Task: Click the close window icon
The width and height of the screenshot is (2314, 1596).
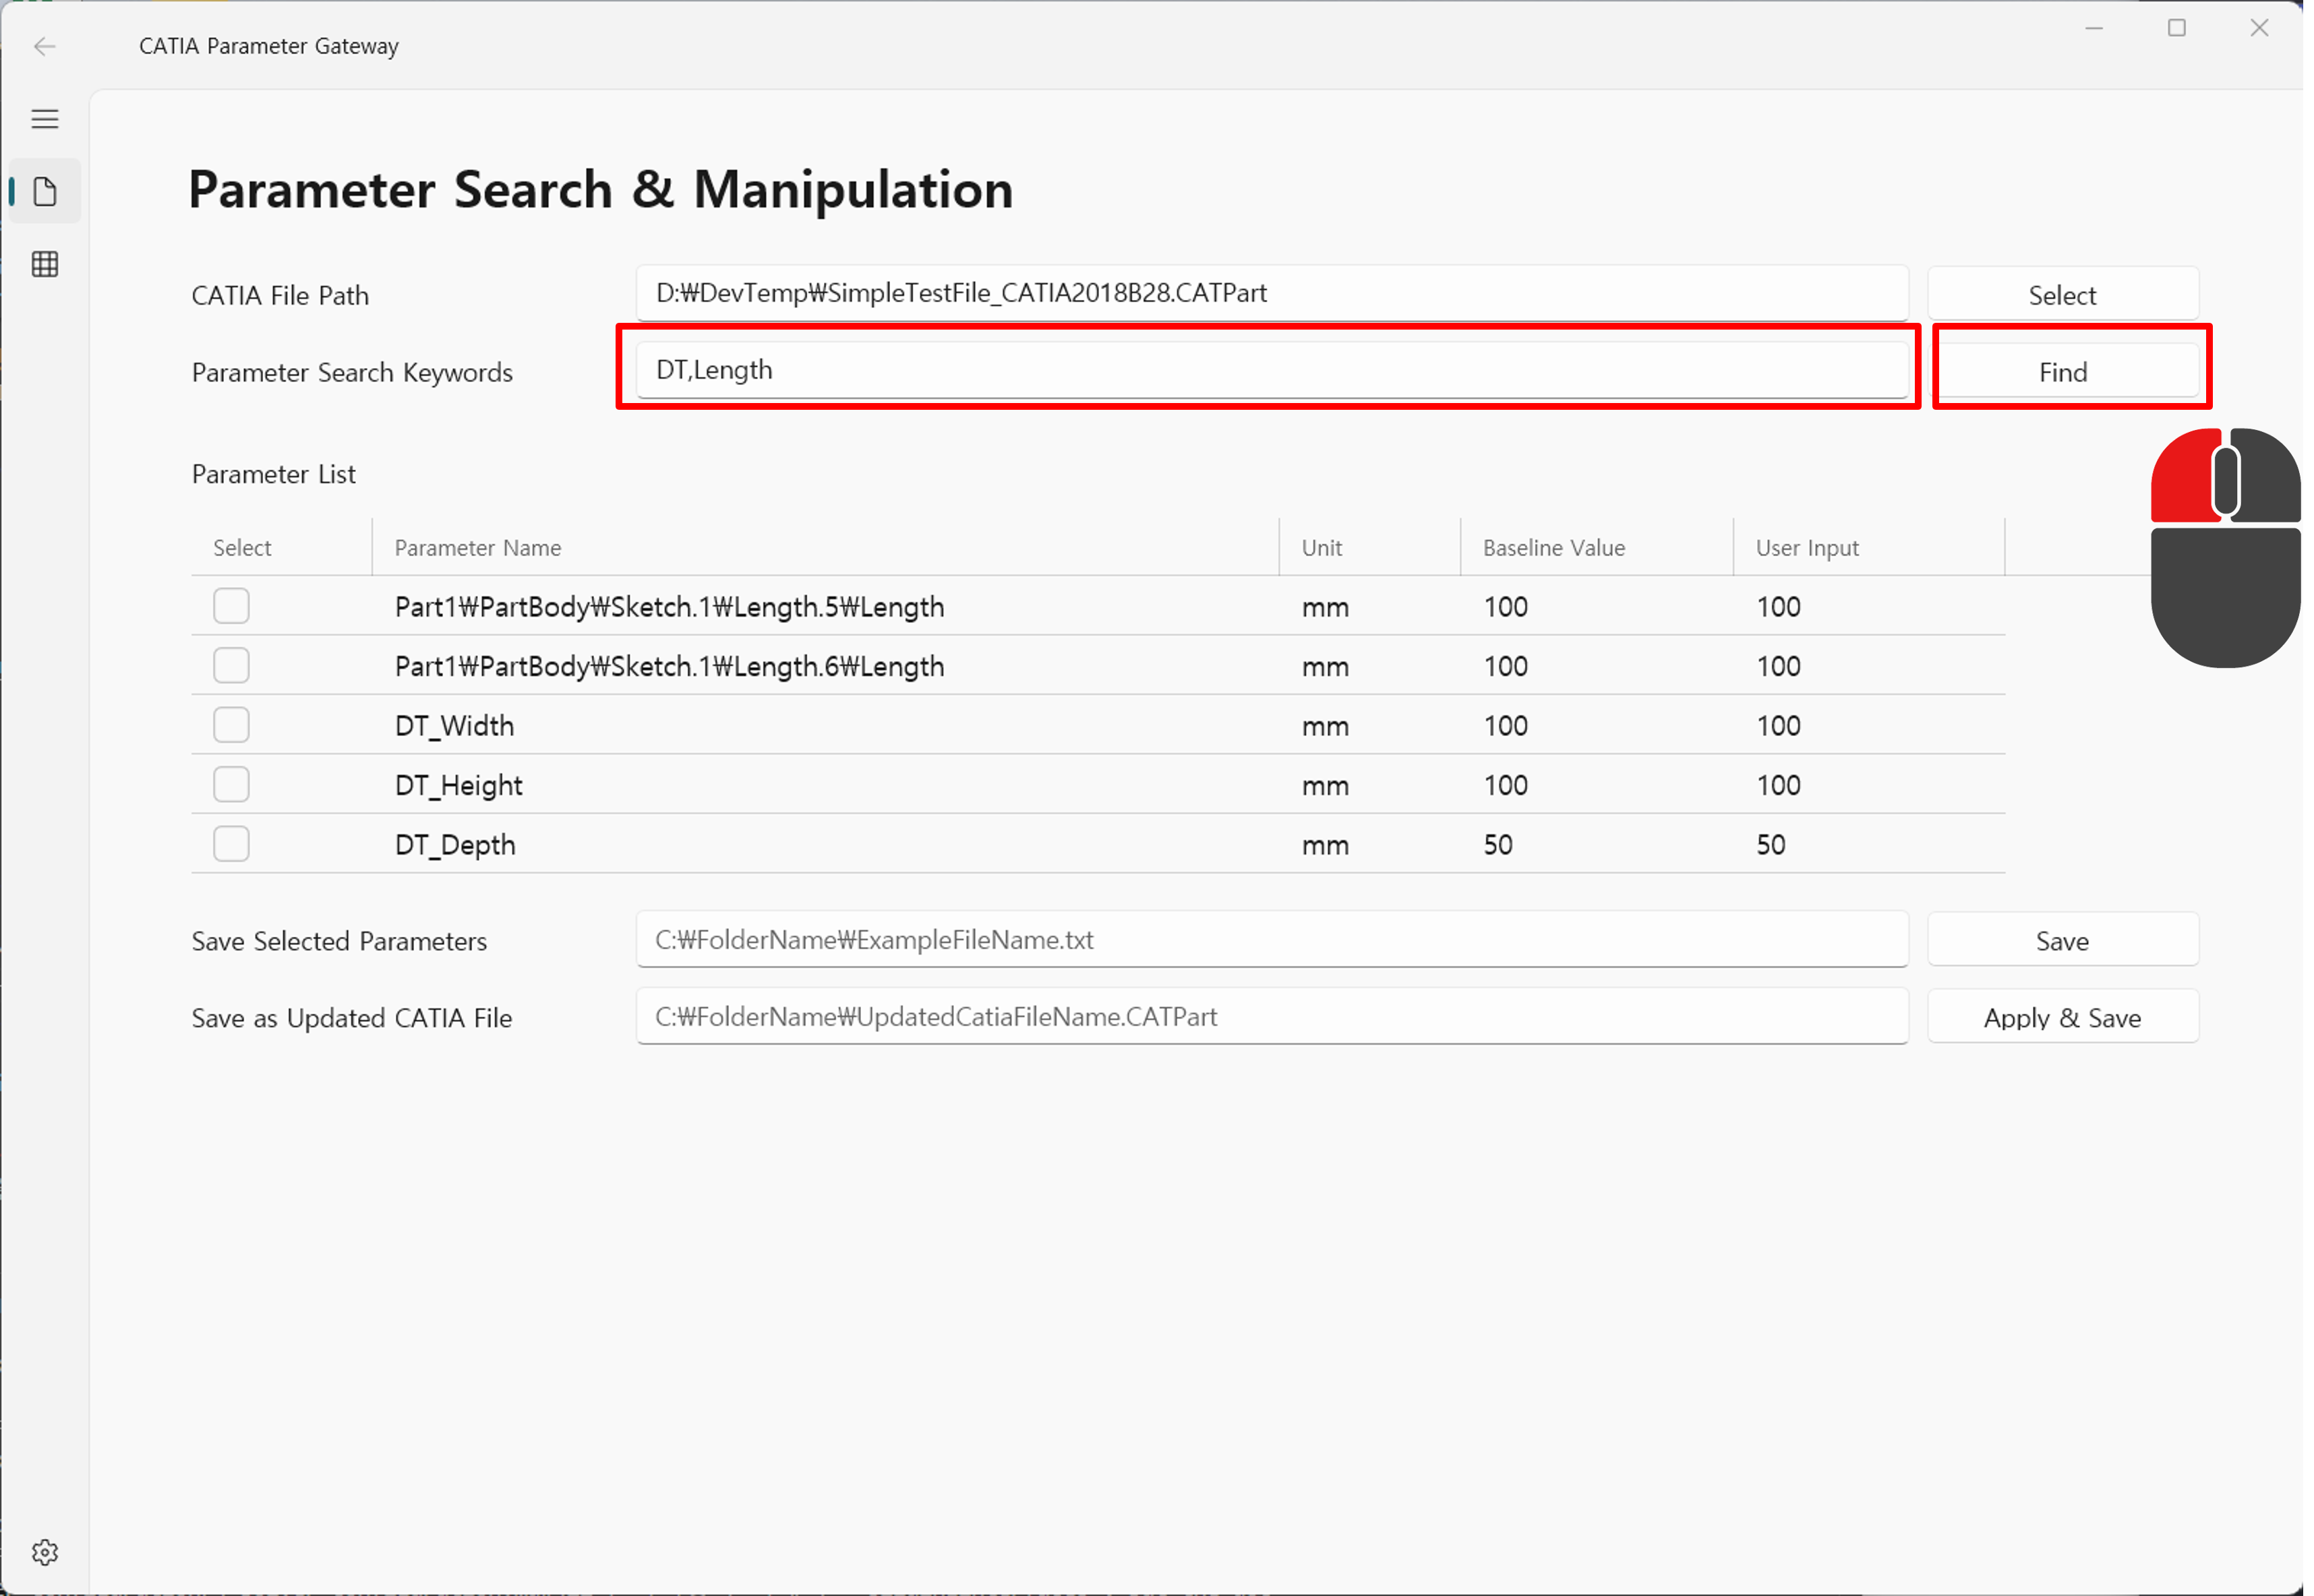Action: (x=2261, y=26)
